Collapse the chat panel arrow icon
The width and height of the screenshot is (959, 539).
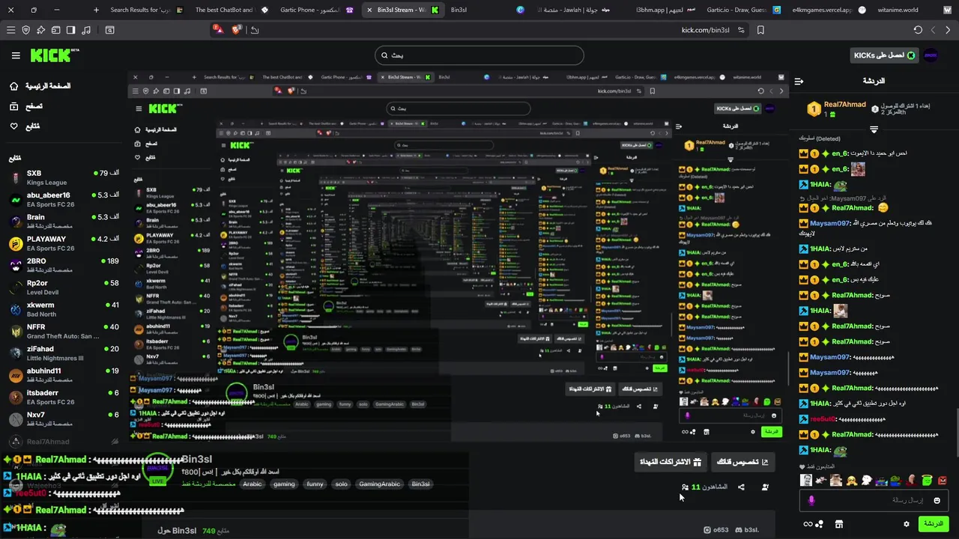click(x=799, y=81)
